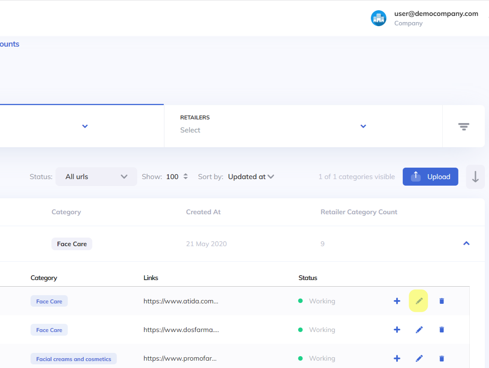This screenshot has height=368, width=489.
Task: Click the Facial creams and cosmetics tag
Action: (74, 359)
